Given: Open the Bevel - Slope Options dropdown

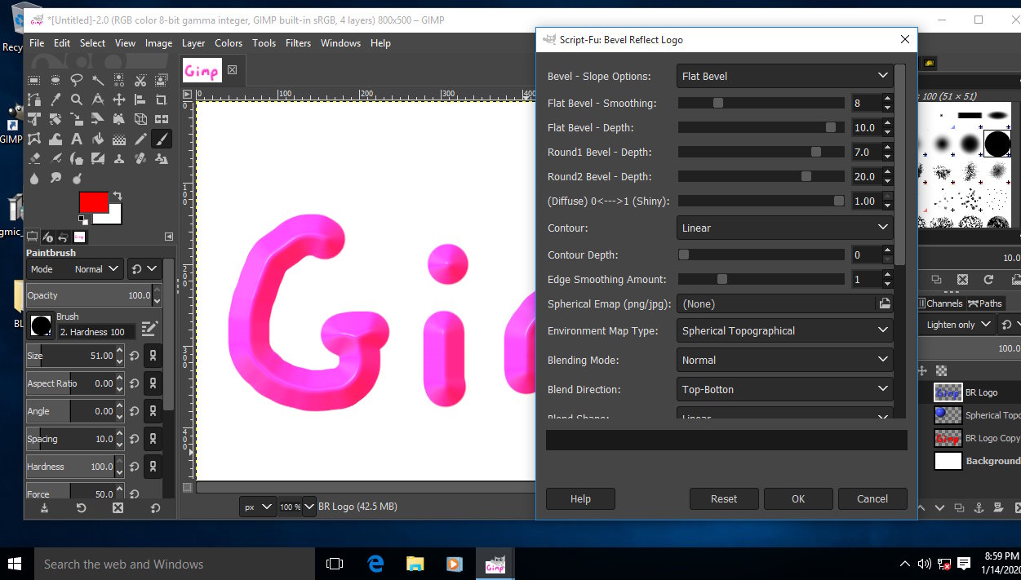Looking at the screenshot, I should click(x=784, y=76).
